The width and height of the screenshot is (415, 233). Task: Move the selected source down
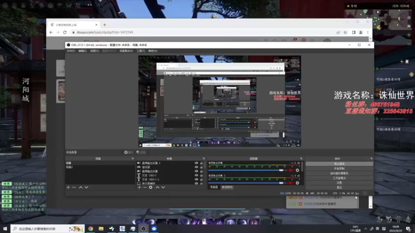click(163, 187)
